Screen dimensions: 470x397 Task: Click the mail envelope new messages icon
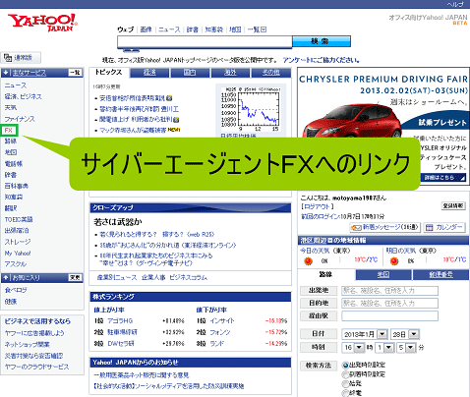coord(356,227)
